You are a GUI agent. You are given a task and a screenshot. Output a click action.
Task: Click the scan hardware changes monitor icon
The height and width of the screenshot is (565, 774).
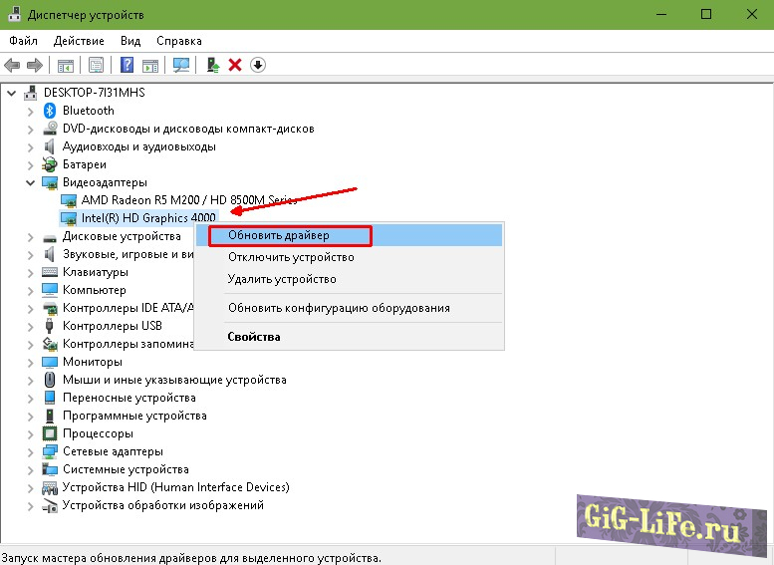click(181, 65)
